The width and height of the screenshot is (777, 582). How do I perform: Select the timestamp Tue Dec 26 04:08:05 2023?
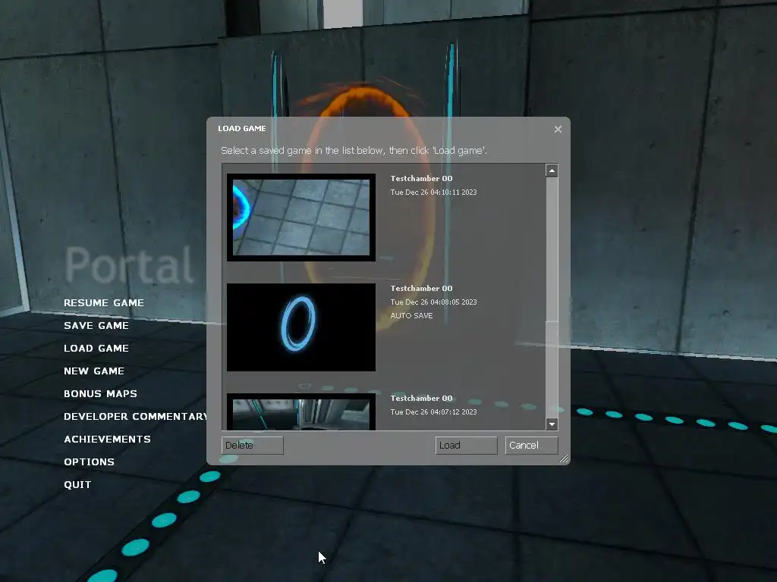[433, 302]
